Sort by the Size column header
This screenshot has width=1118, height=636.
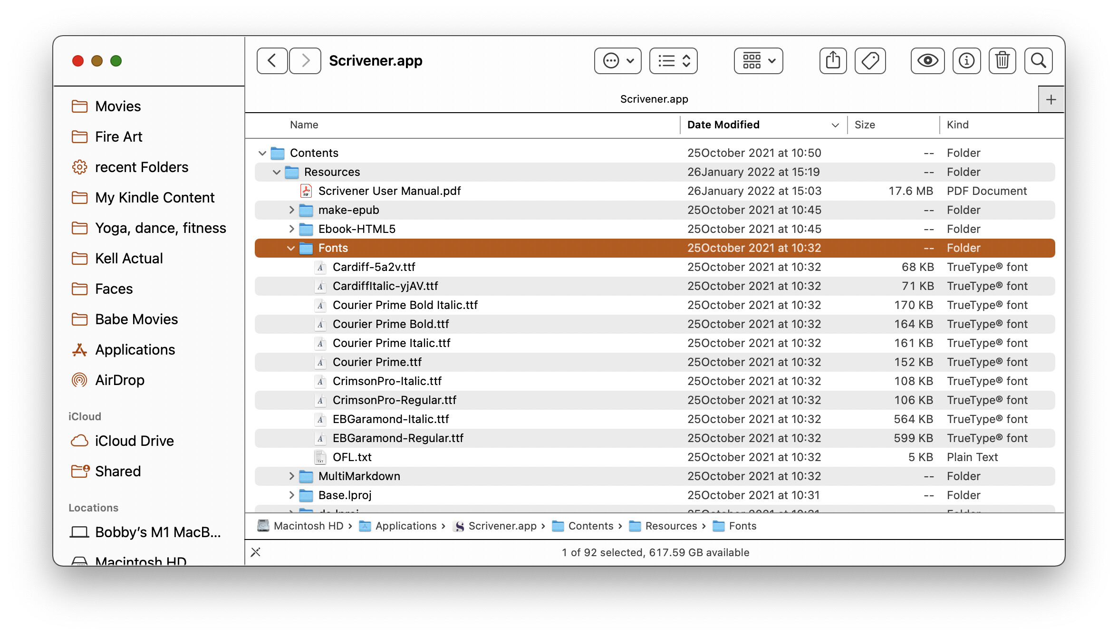coord(865,125)
